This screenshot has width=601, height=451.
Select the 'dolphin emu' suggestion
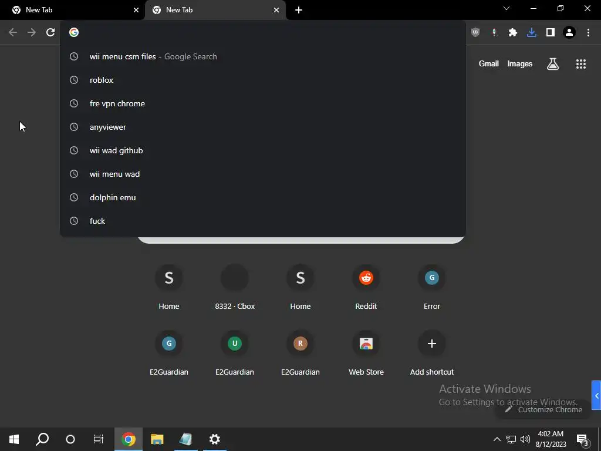(263, 197)
